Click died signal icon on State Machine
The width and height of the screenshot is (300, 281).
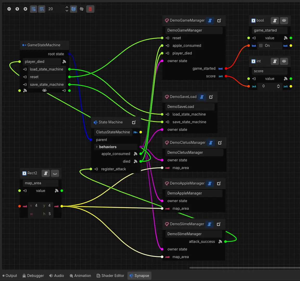point(136,162)
